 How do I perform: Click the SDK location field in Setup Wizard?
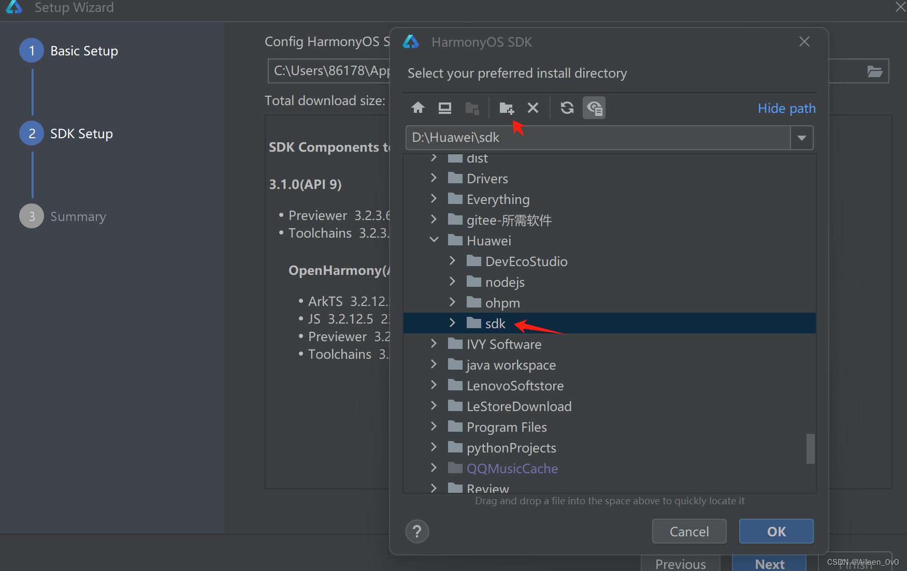pyautogui.click(x=329, y=71)
